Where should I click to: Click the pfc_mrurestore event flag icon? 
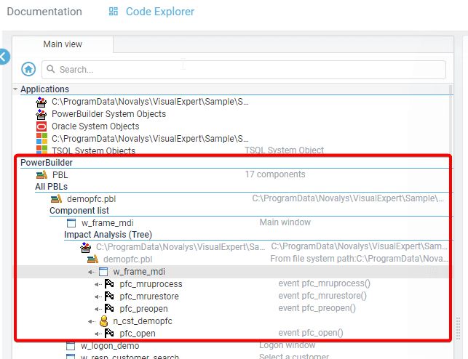point(109,296)
